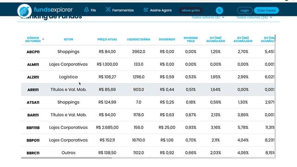Click Shoppings sector in ABCP11 row

click(68, 51)
